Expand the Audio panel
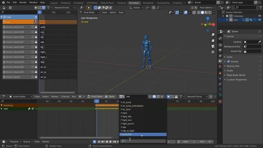The image size is (263, 148). point(230,71)
